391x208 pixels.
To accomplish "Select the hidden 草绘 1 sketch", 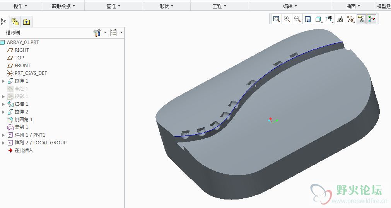I will point(21,89).
